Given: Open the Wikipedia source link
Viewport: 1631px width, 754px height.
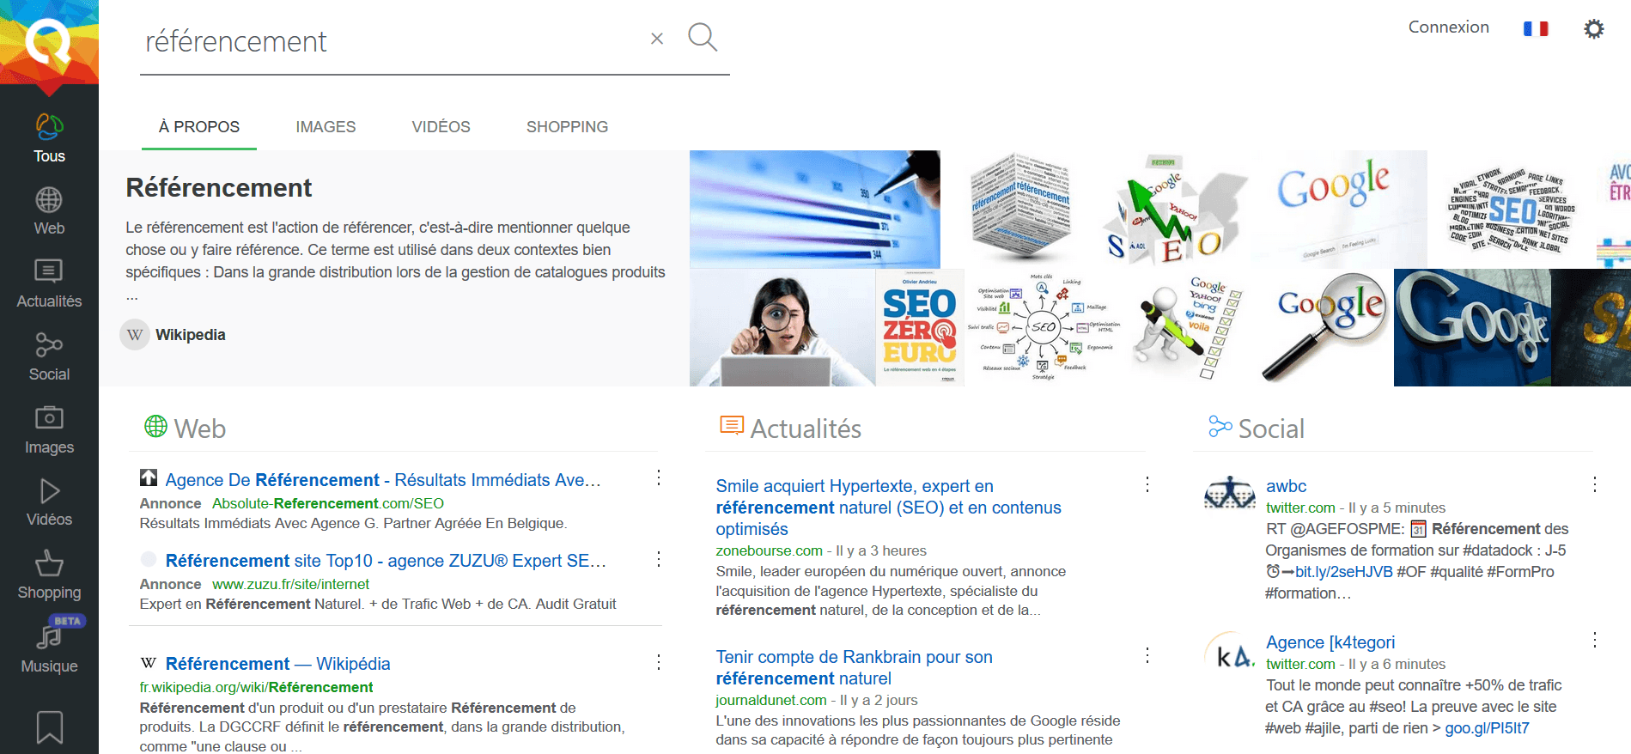Looking at the screenshot, I should 190,335.
